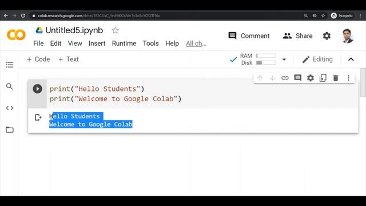Open the Tools menu
This screenshot has height=206, width=366.
pos(150,43)
